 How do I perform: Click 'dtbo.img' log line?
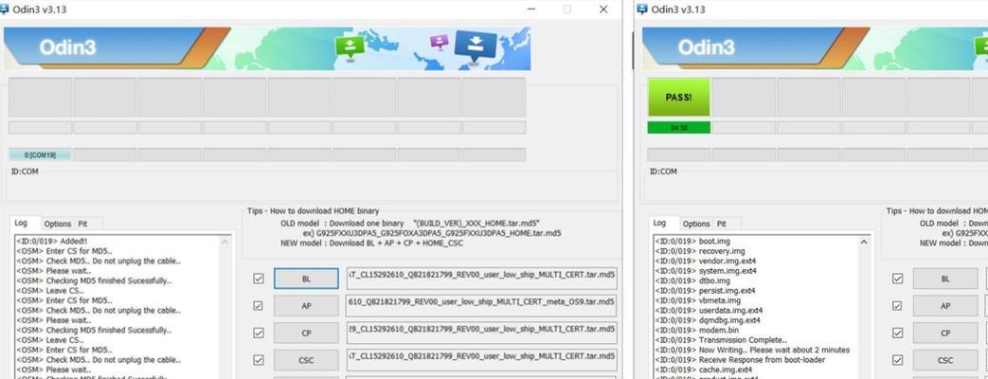pyautogui.click(x=692, y=280)
